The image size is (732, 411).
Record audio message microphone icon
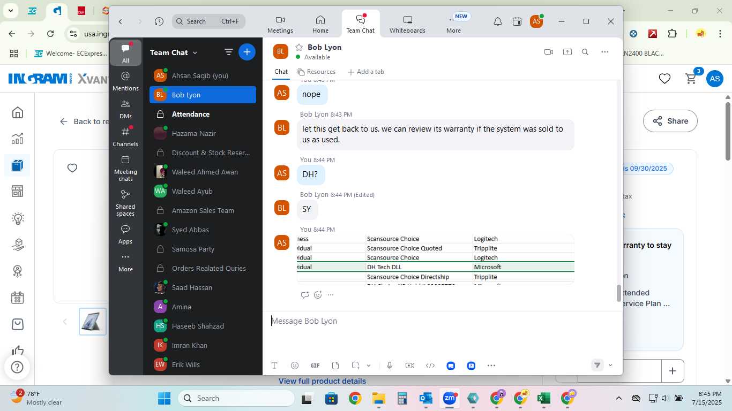[x=390, y=366]
